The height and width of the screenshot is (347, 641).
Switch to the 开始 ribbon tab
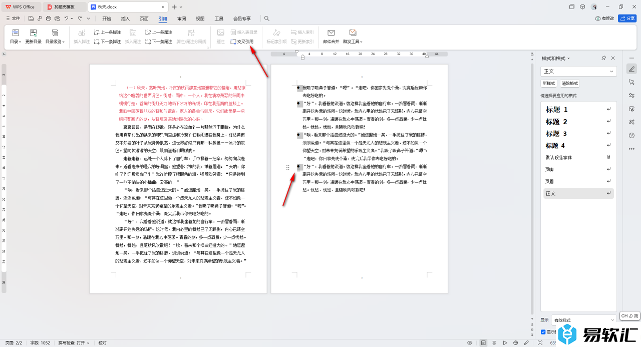[x=107, y=19]
